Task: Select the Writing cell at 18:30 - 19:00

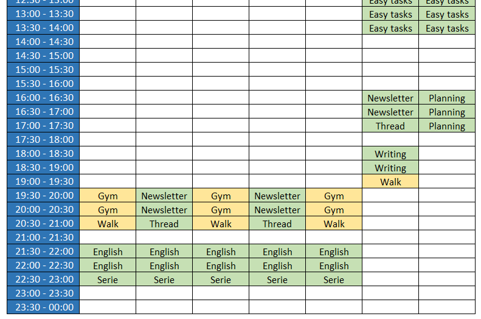Action: click(x=390, y=168)
